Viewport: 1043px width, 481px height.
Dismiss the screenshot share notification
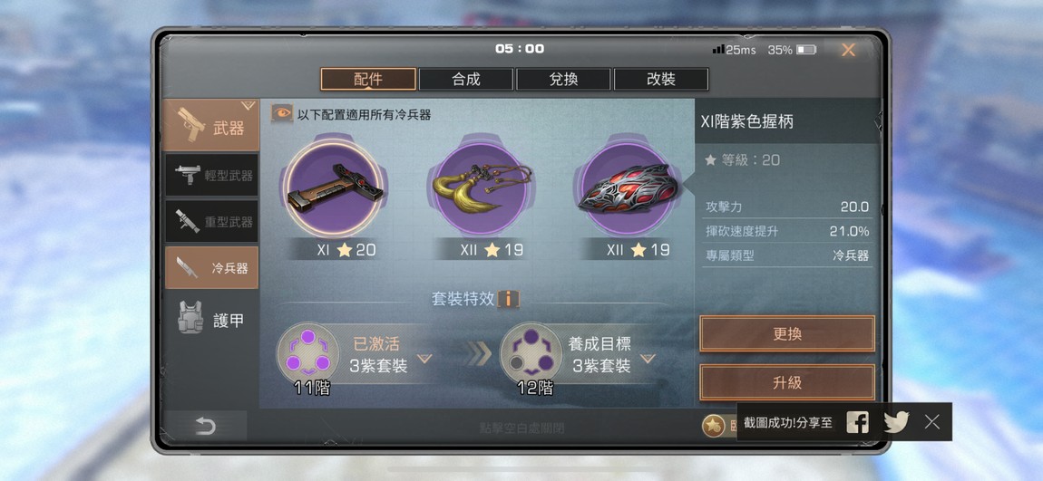pos(932,422)
